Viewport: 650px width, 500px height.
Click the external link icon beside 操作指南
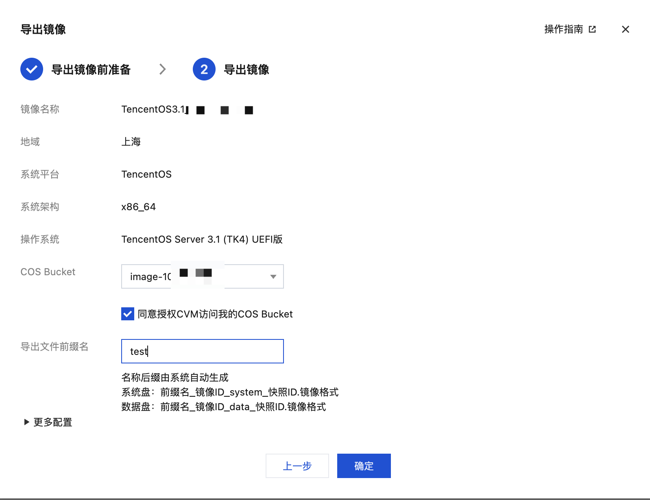click(592, 29)
